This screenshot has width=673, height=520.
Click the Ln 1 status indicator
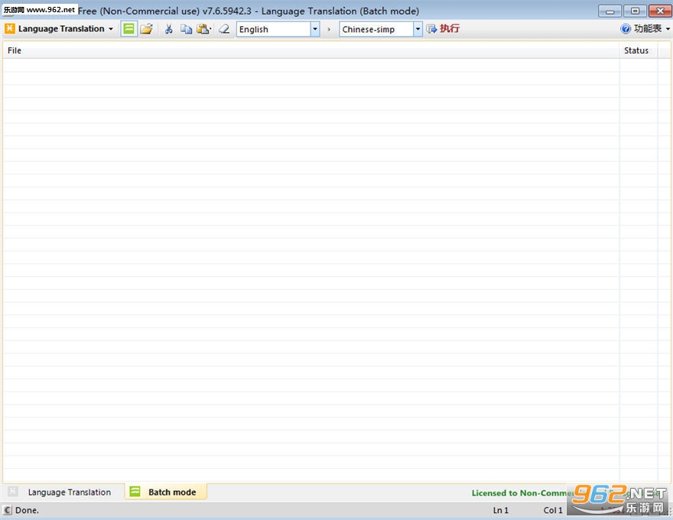[500, 510]
